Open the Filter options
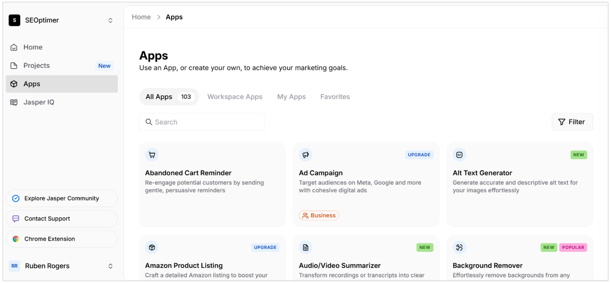The width and height of the screenshot is (611, 283). (572, 122)
